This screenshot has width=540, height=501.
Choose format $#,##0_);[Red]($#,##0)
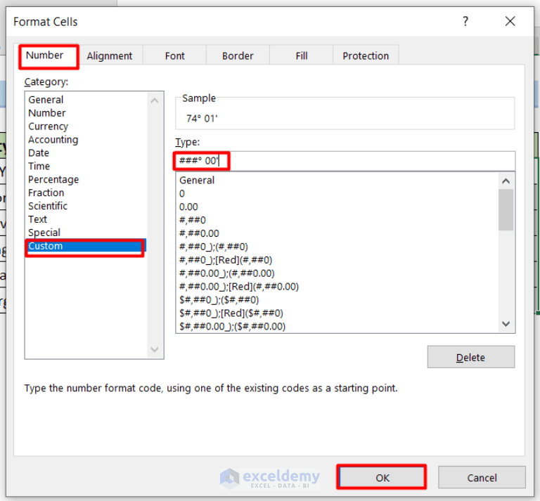[x=337, y=313]
